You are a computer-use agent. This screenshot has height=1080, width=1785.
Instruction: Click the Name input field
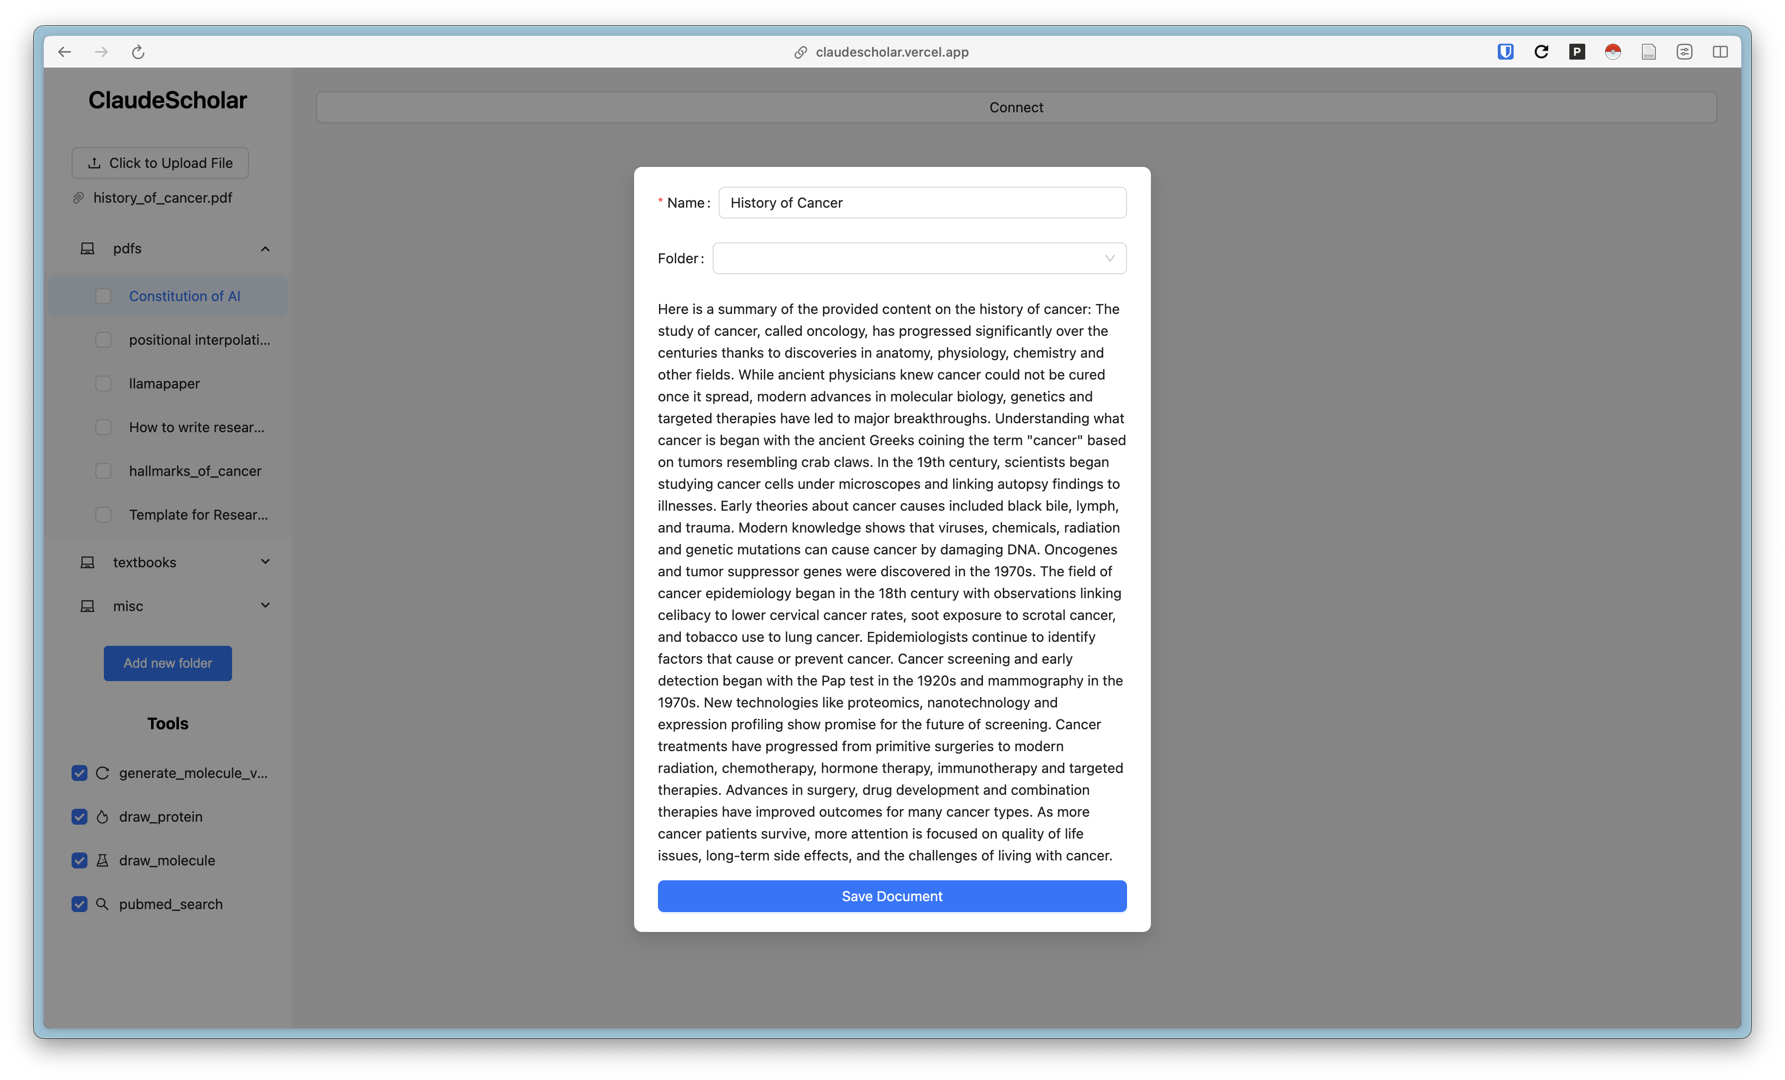coord(921,203)
